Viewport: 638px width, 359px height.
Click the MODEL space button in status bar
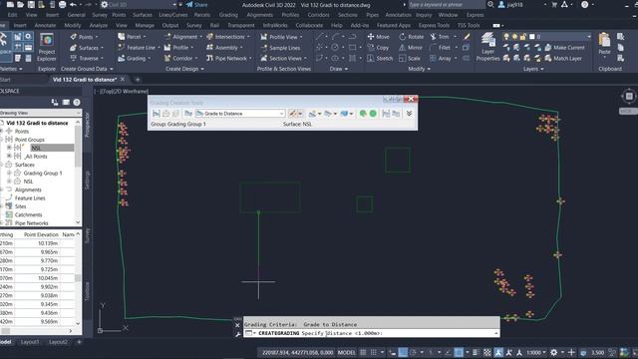point(347,352)
